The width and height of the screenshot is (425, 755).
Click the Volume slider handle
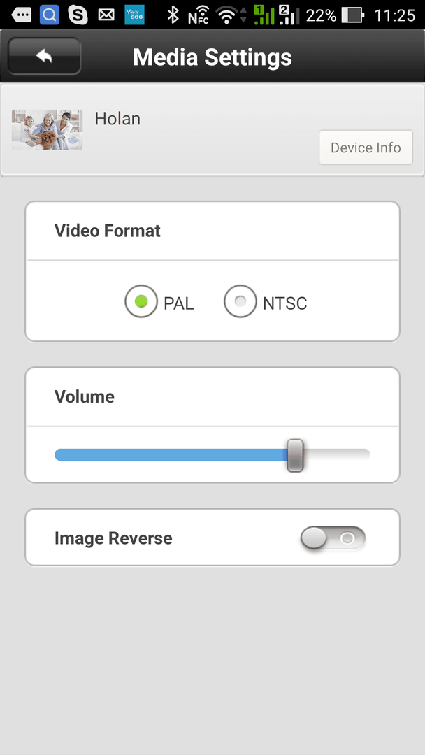pyautogui.click(x=295, y=455)
